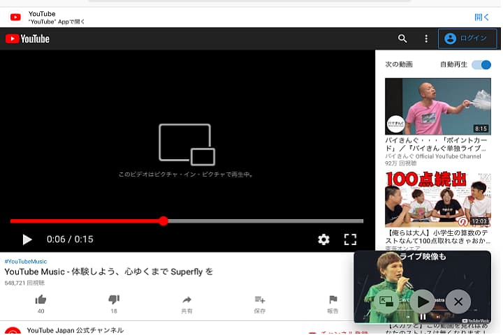Click the YouTube logo in header
503x335 pixels.
[27, 39]
